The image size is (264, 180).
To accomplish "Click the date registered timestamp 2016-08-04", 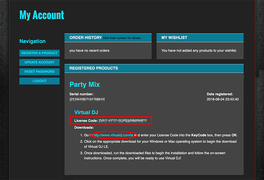I will (x=222, y=99).
